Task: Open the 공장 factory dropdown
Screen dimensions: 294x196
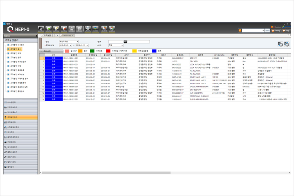Action: [x=77, y=41]
